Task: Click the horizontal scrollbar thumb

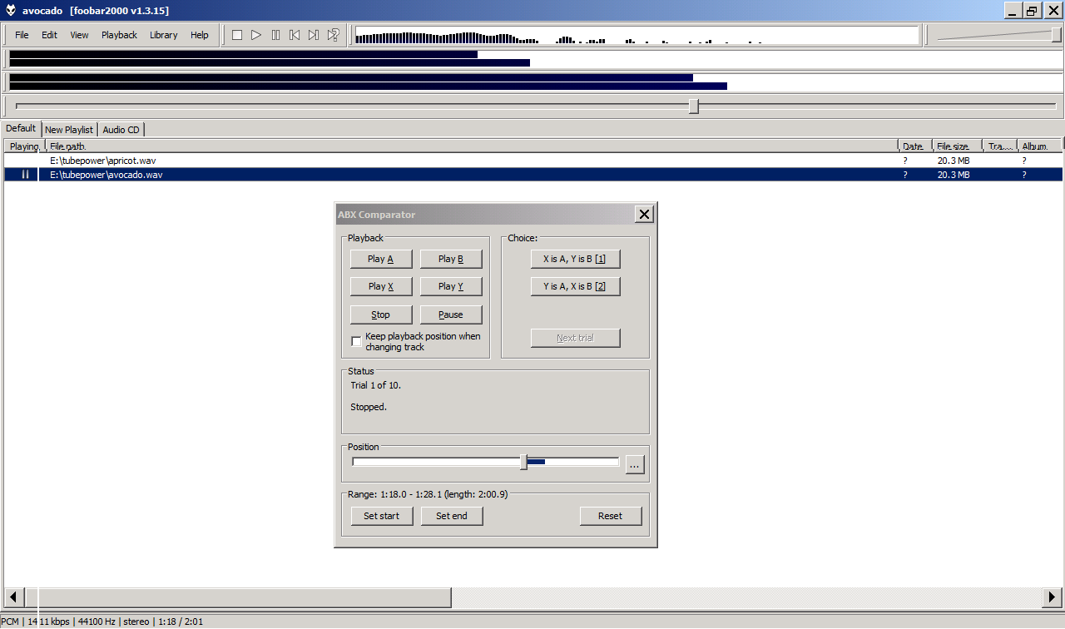Action: tap(238, 597)
